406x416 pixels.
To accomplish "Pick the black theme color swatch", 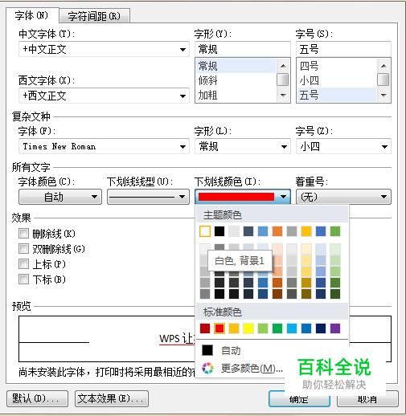I will coord(219,231).
